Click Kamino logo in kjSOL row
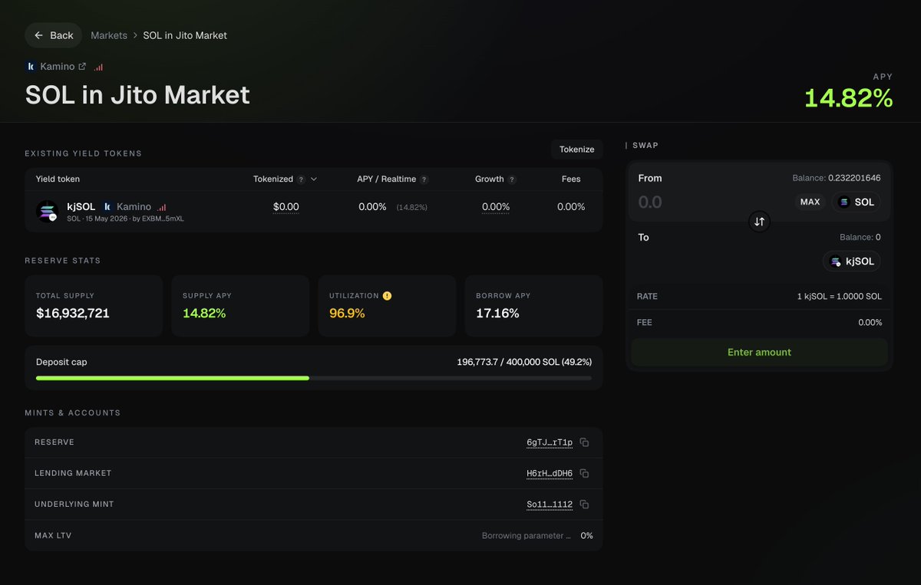 [108, 207]
